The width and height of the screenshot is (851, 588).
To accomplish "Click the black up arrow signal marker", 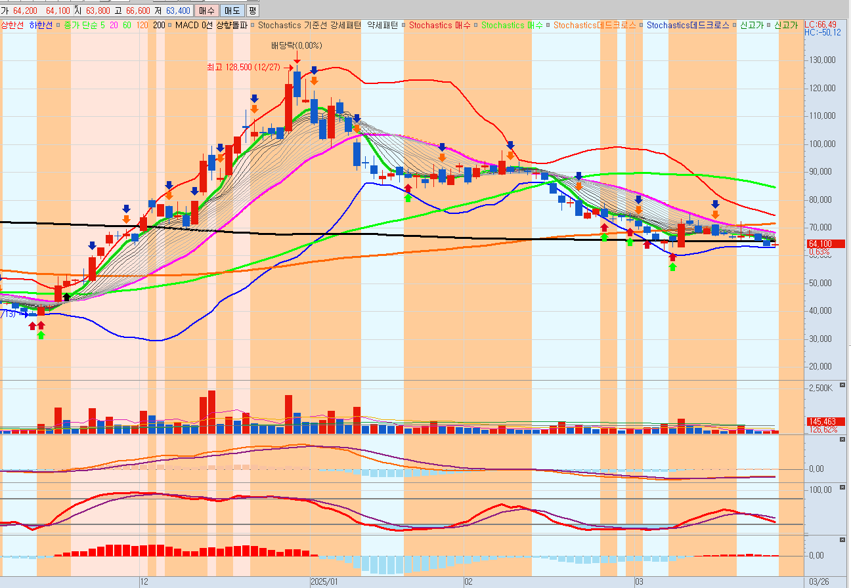I will (66, 297).
